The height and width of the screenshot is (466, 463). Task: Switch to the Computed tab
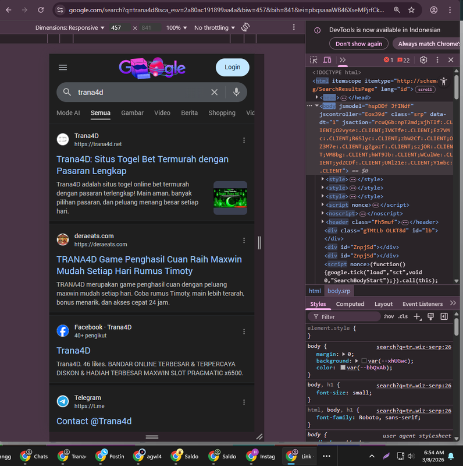click(350, 304)
